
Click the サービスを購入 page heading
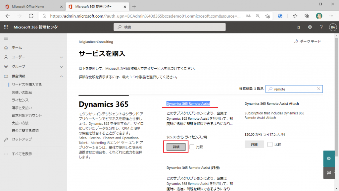[102, 53]
